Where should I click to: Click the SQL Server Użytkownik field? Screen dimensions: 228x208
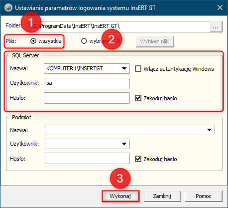(x=87, y=83)
